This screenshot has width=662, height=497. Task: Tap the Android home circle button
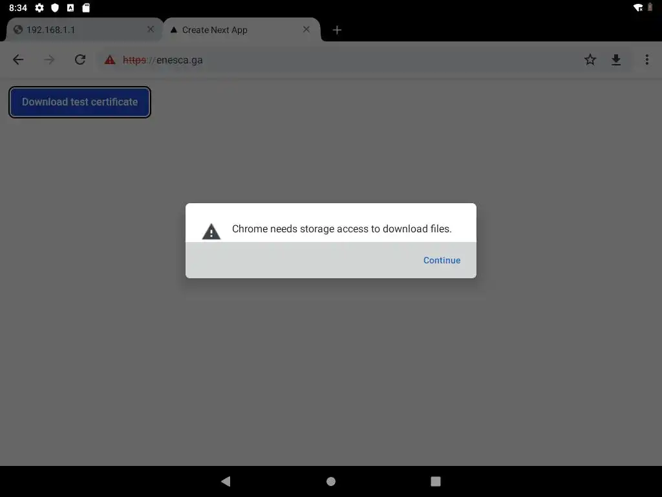(331, 481)
